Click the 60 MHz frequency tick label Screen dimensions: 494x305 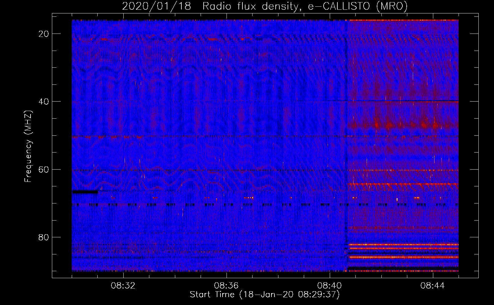(x=44, y=169)
